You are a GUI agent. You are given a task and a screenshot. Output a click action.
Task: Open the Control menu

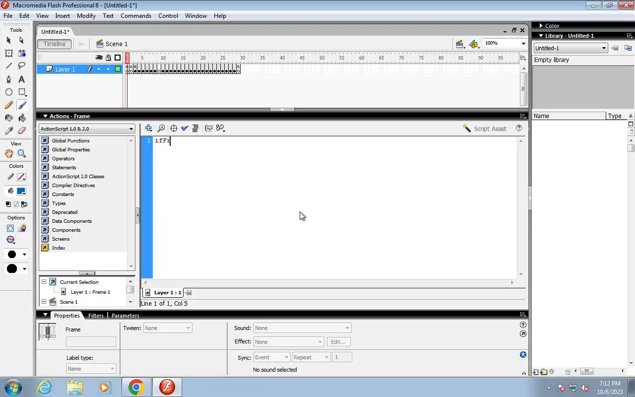168,16
